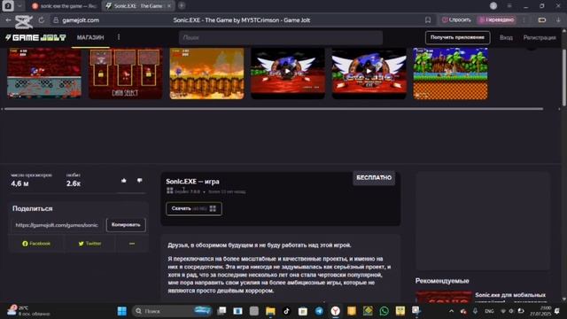The image size is (567, 319).
Task: Play the second Sonic.EXE title video
Action: click(369, 72)
